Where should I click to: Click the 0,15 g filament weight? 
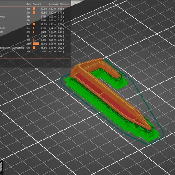coord(61,17)
